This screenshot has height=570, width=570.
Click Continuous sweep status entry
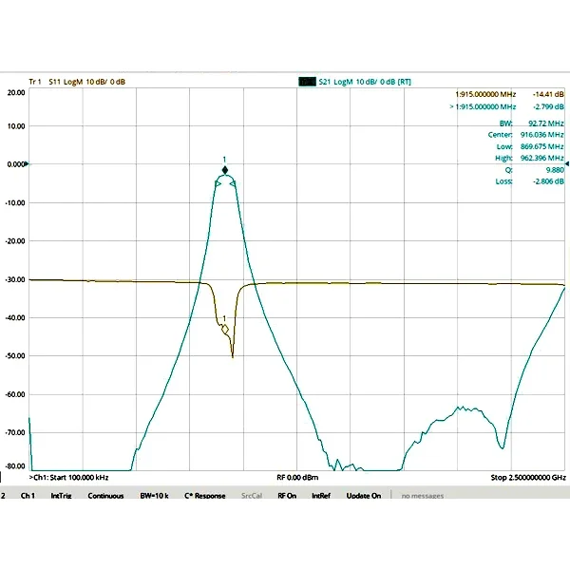(105, 496)
